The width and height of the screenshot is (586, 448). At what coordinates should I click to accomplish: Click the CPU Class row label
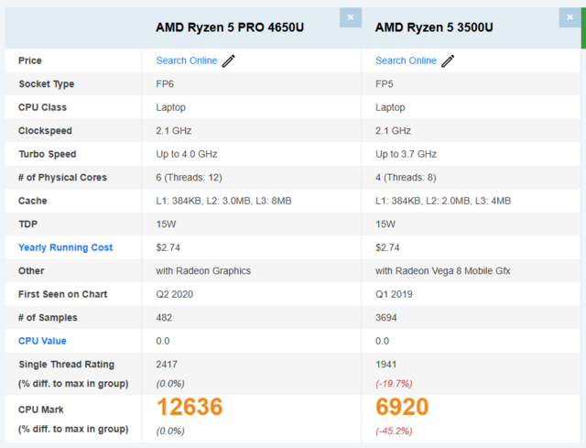click(x=43, y=107)
